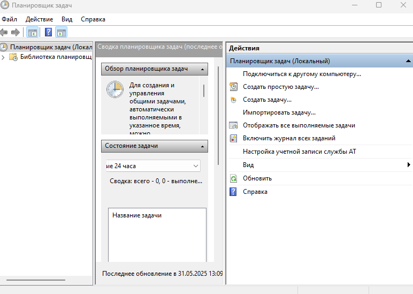
Task: Click the blue help icon beside Справка
Action: [233, 192]
